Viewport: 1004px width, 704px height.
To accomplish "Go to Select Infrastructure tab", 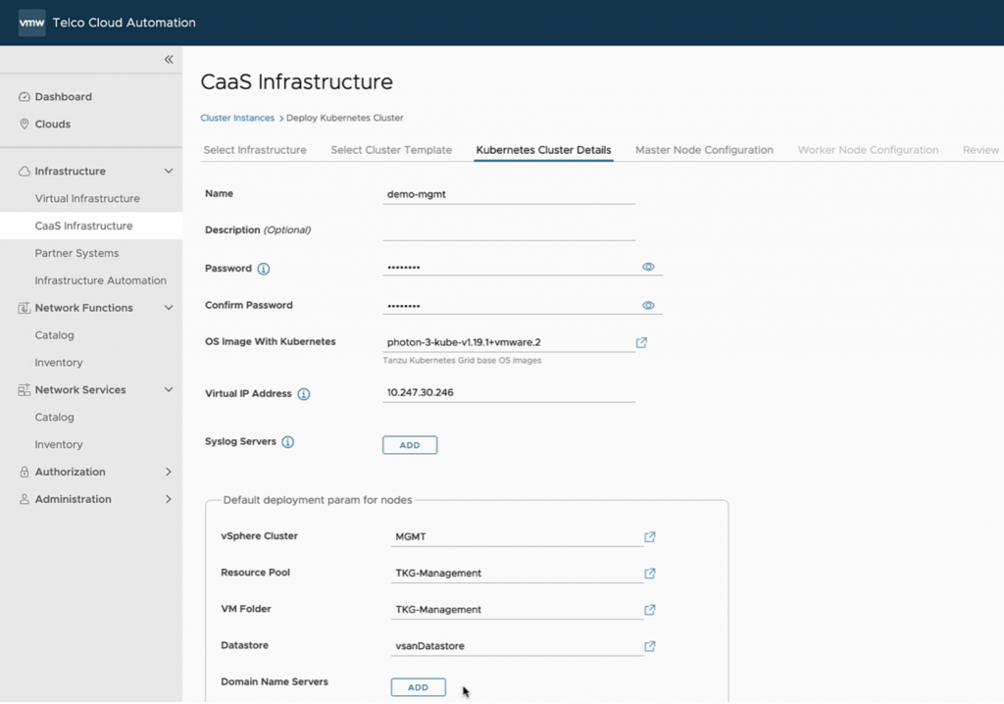I will [255, 150].
